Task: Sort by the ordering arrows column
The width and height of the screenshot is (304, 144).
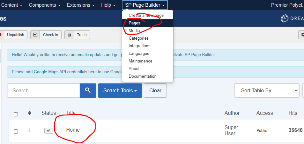Action: tap(30, 113)
